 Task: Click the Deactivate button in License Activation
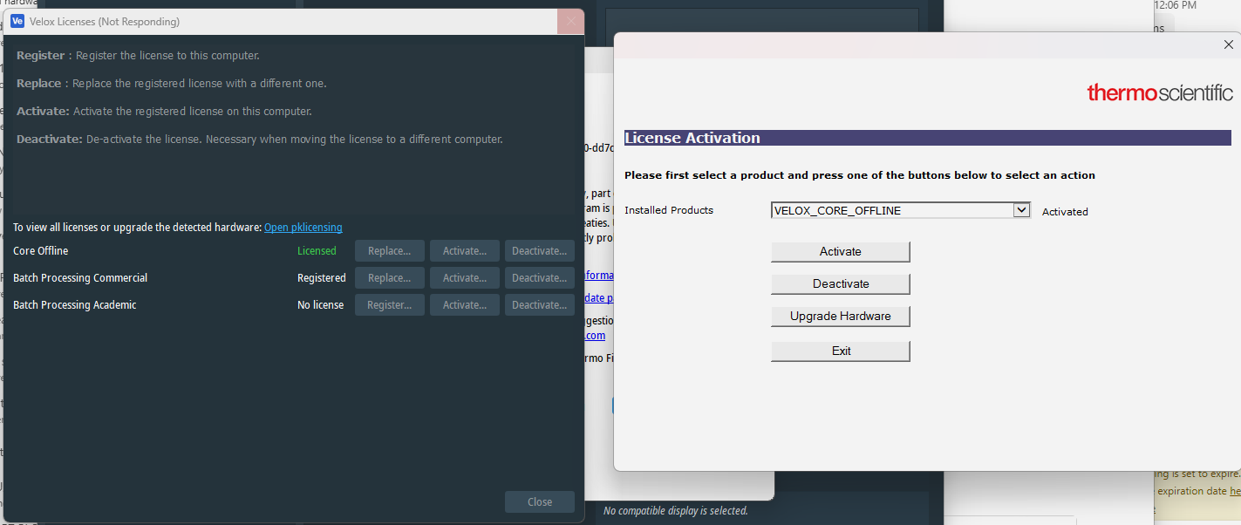[x=841, y=283]
